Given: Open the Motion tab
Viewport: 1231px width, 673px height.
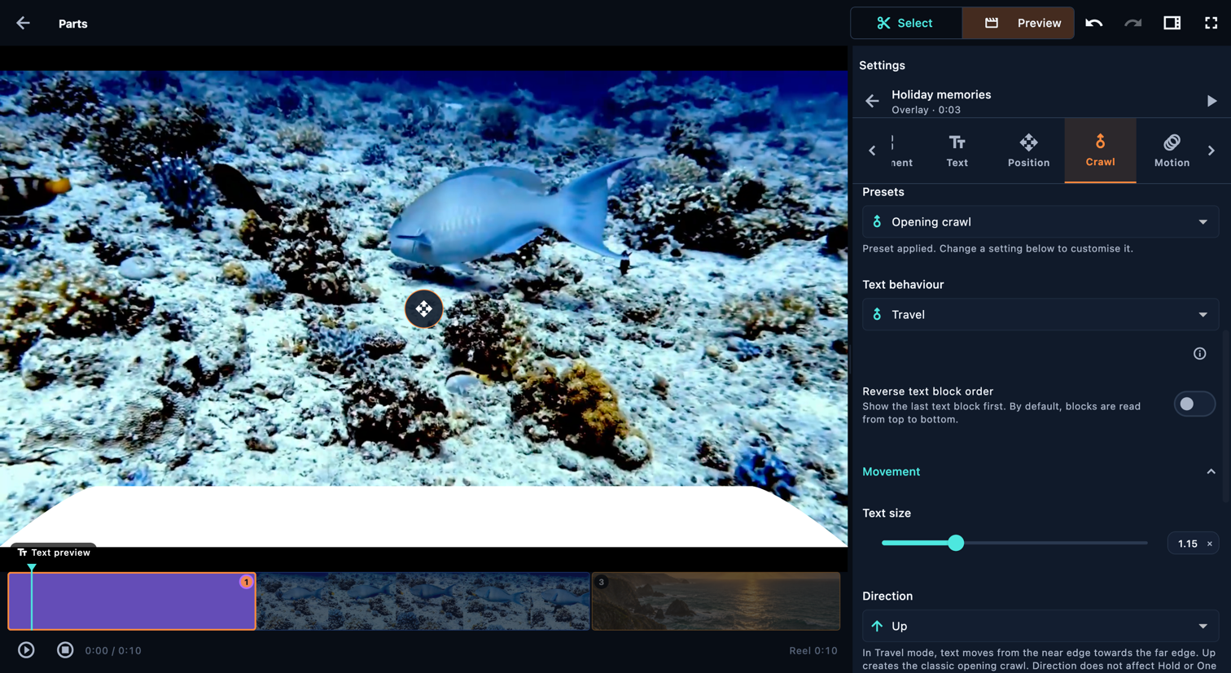Looking at the screenshot, I should pyautogui.click(x=1172, y=151).
